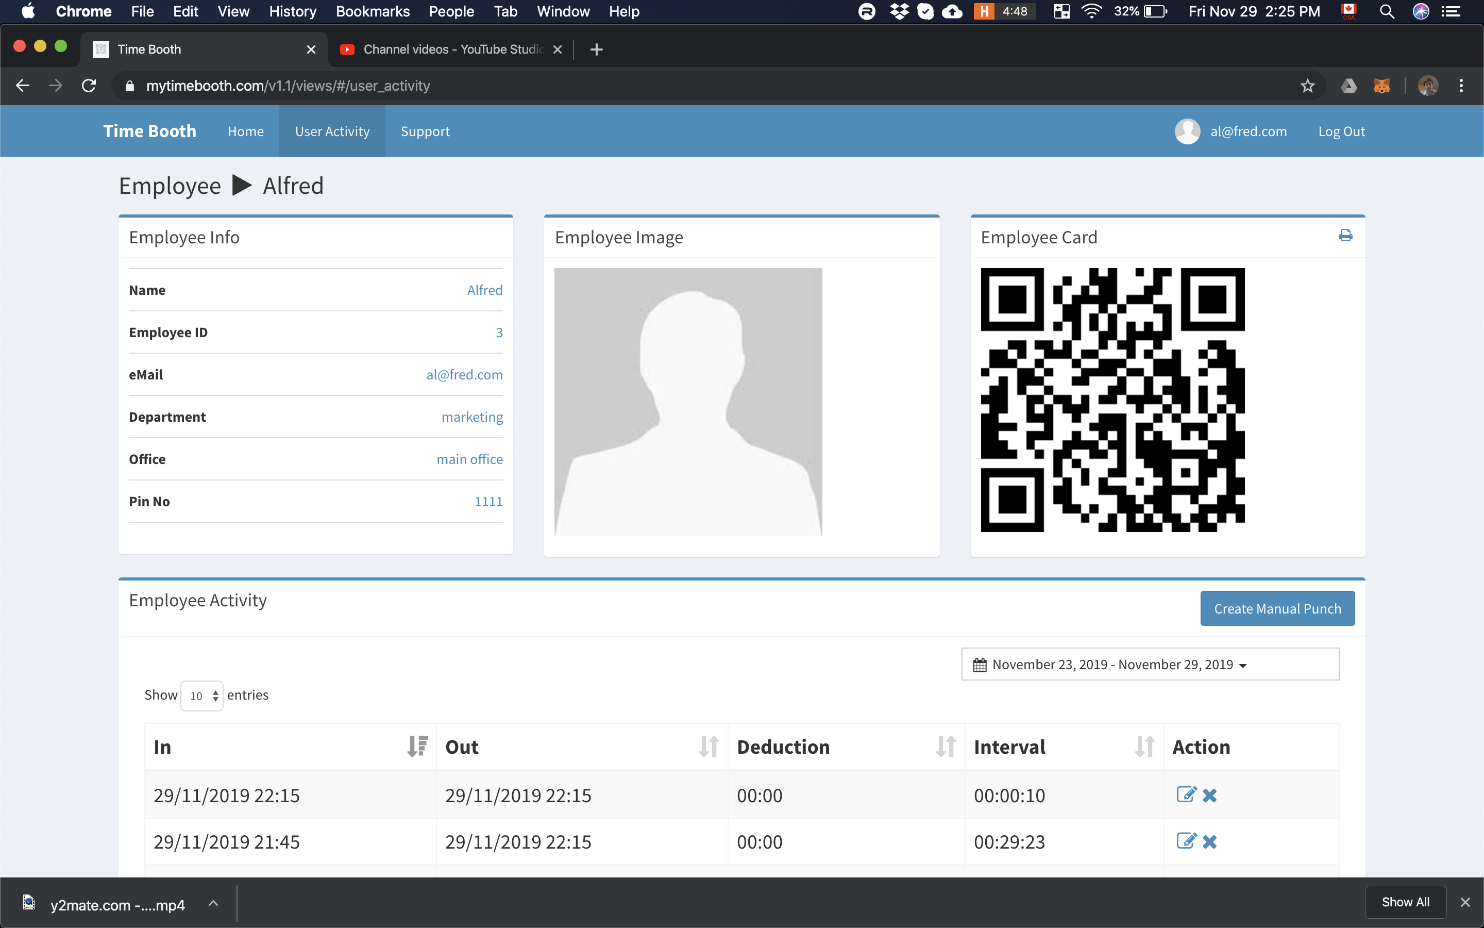
Task: Edit the 21:45 punch entry
Action: tap(1186, 841)
